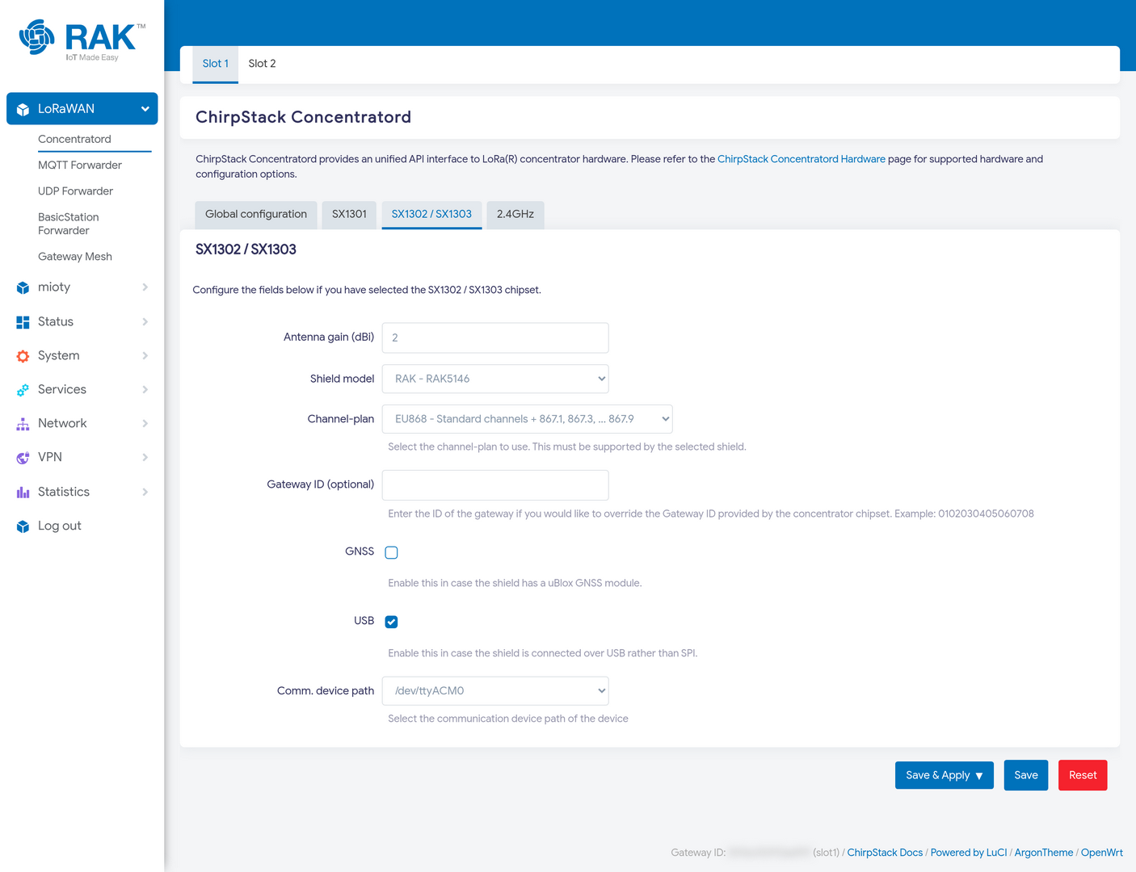Expand the System menu chevron
Viewport: 1136px width, 872px height.
point(145,356)
